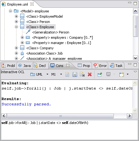Viewport: 139px width, 141px height.
Task: Switch to the Error tab
Action: click(100, 66)
